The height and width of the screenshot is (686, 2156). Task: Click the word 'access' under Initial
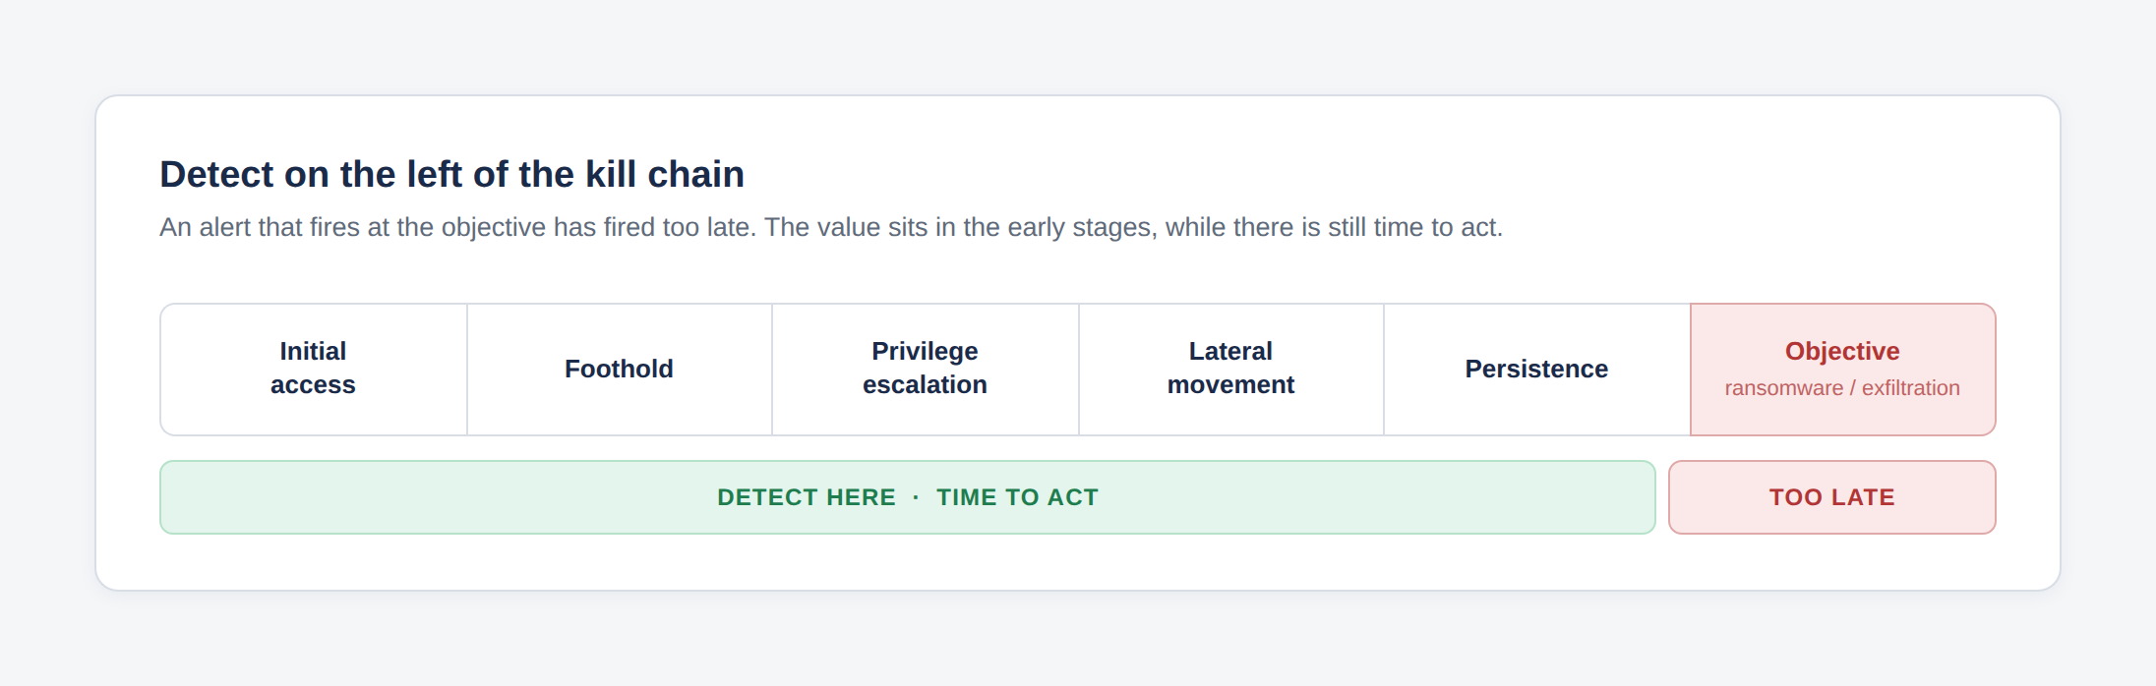313,385
